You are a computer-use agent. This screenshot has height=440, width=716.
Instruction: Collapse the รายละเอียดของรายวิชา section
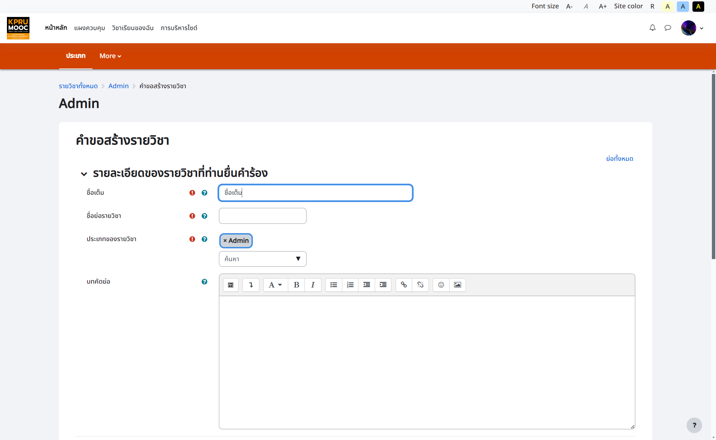point(84,174)
